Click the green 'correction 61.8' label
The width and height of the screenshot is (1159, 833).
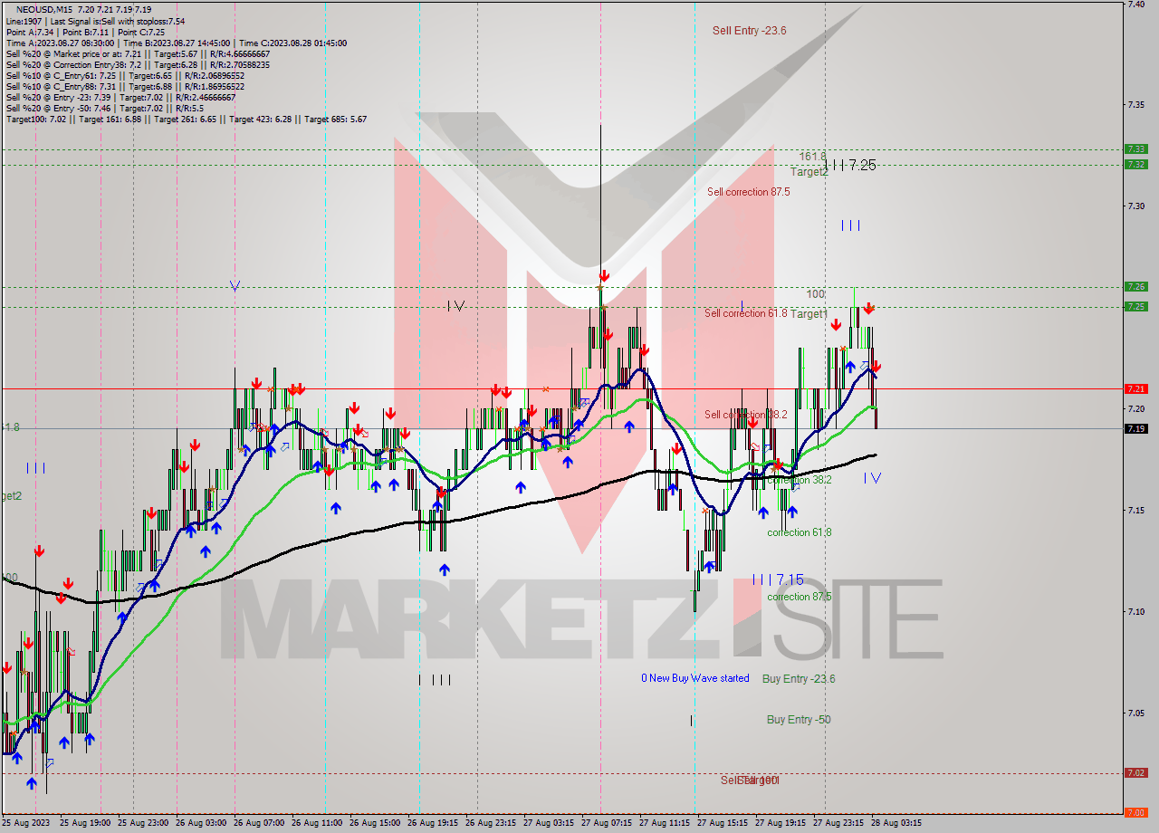pyautogui.click(x=799, y=532)
